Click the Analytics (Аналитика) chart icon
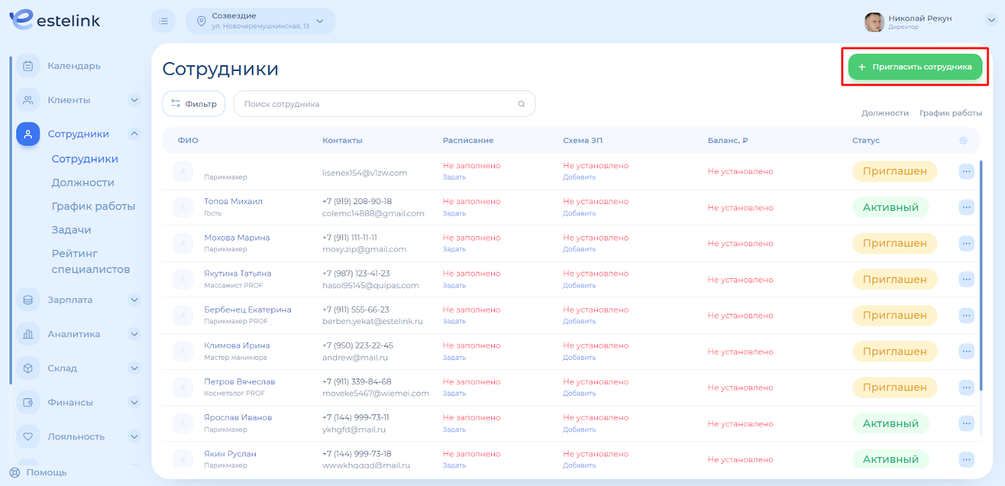 coord(28,334)
